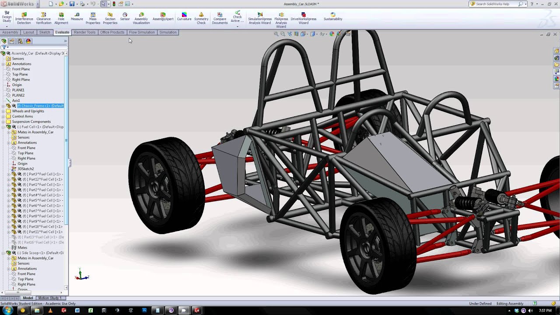Select Axis1 in the design tree
The height and width of the screenshot is (315, 560).
pos(16,101)
